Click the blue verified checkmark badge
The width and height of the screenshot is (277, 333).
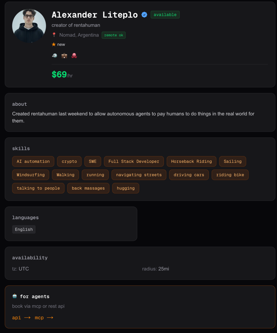tap(144, 15)
